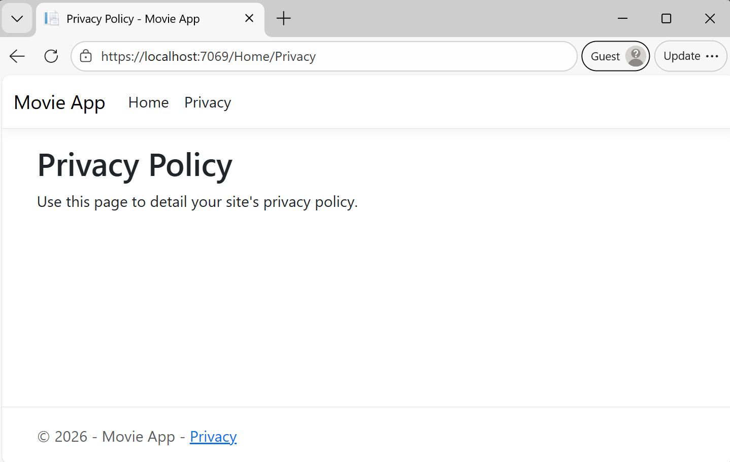Select the Privacy Policy browser tab
This screenshot has height=462, width=730.
pyautogui.click(x=132, y=18)
